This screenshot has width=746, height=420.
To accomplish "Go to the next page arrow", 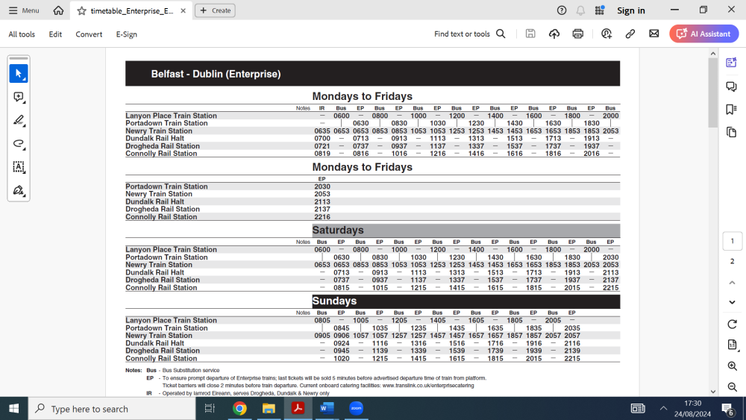I will 732,302.
